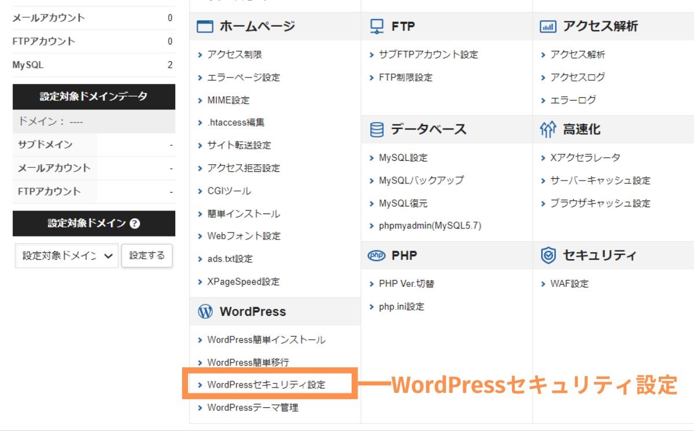Open アクセス制限 settings
The width and height of the screenshot is (694, 431).
tap(234, 54)
